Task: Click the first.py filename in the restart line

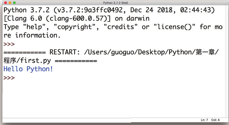Action: pos(36,61)
